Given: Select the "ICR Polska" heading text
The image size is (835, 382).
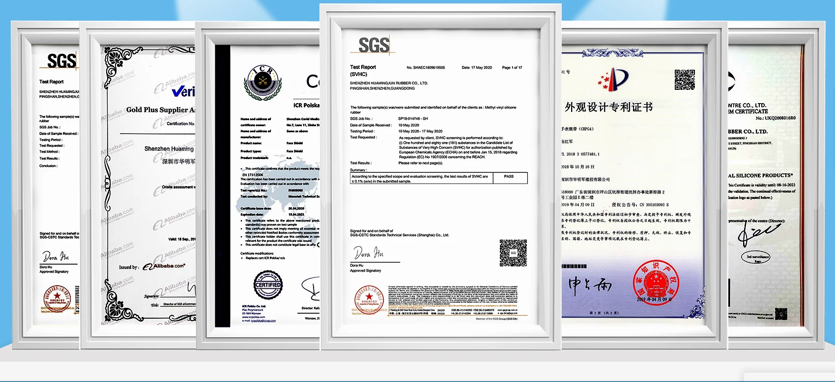Looking at the screenshot, I should 306,105.
